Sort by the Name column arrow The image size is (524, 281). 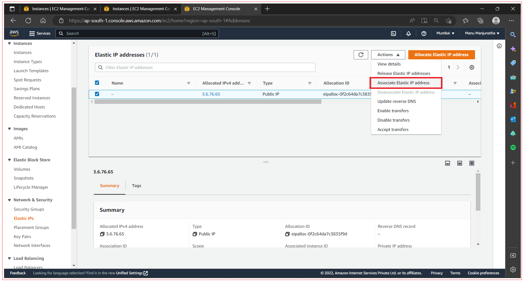click(x=189, y=83)
